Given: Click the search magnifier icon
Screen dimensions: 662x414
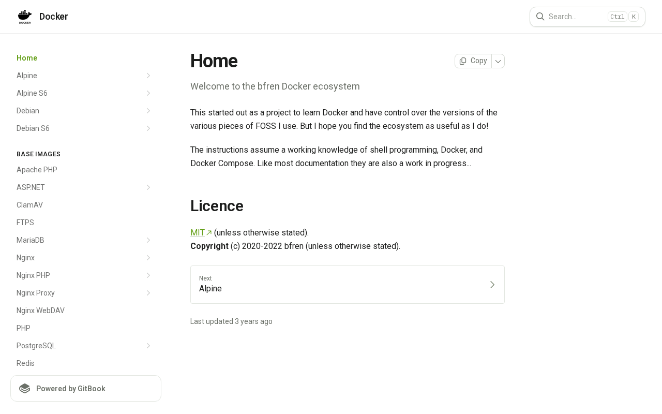Looking at the screenshot, I should click(x=540, y=17).
